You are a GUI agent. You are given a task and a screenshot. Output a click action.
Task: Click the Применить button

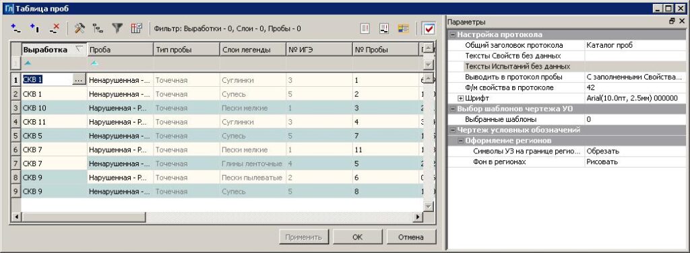303,237
